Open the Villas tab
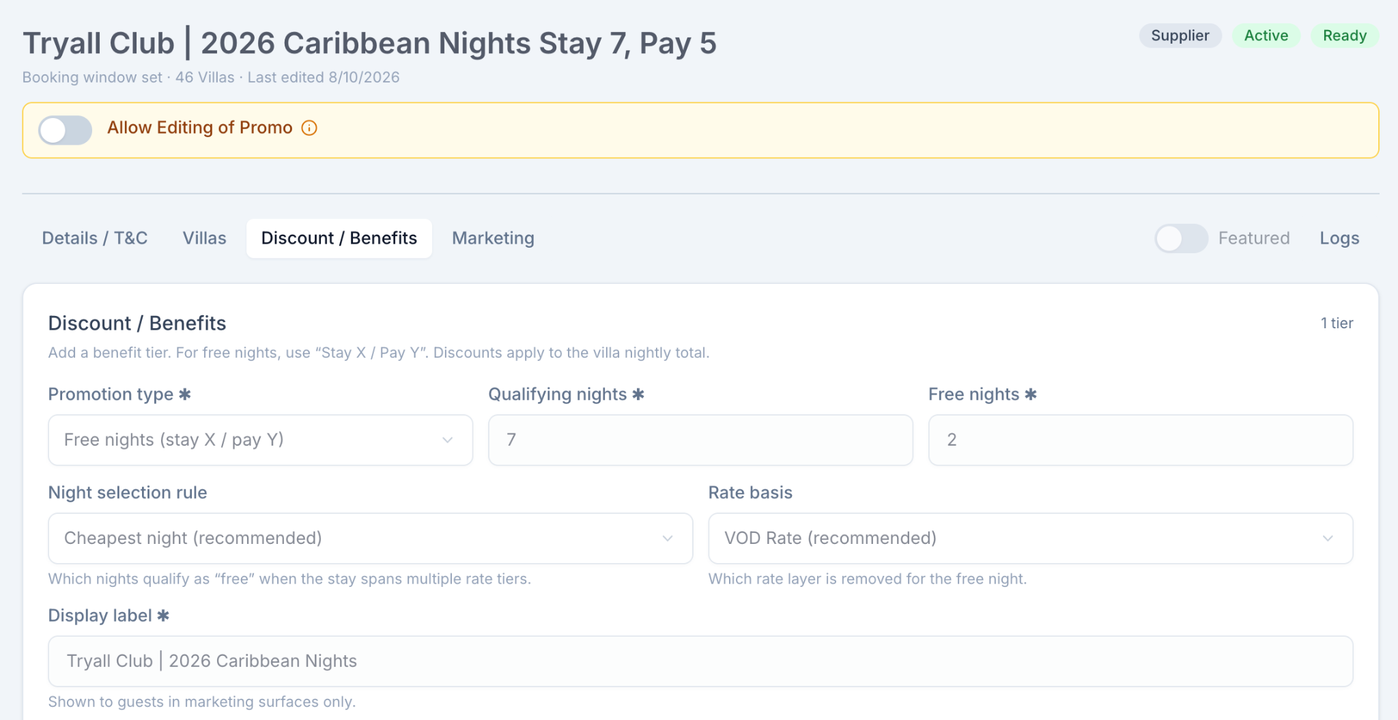This screenshot has width=1398, height=720. tap(205, 238)
